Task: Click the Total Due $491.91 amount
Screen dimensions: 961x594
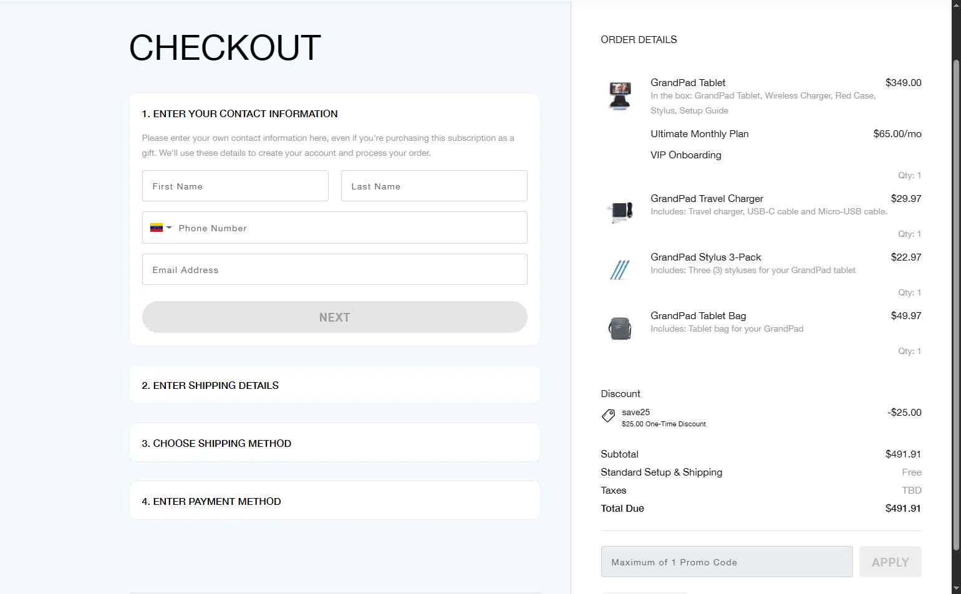Action: pyautogui.click(x=903, y=508)
